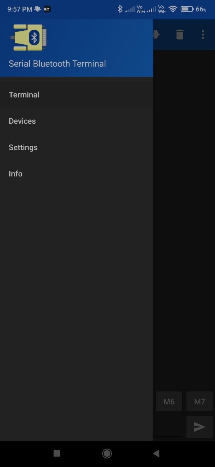Tap the Serial Bluetooth Terminal logo icon
This screenshot has width=215, height=467.
(x=29, y=37)
